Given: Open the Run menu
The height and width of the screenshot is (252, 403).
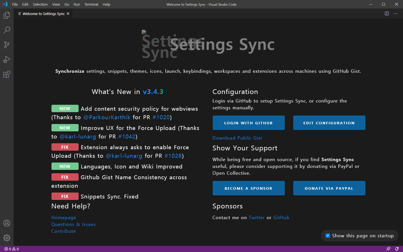Looking at the screenshot, I should [x=77, y=4].
